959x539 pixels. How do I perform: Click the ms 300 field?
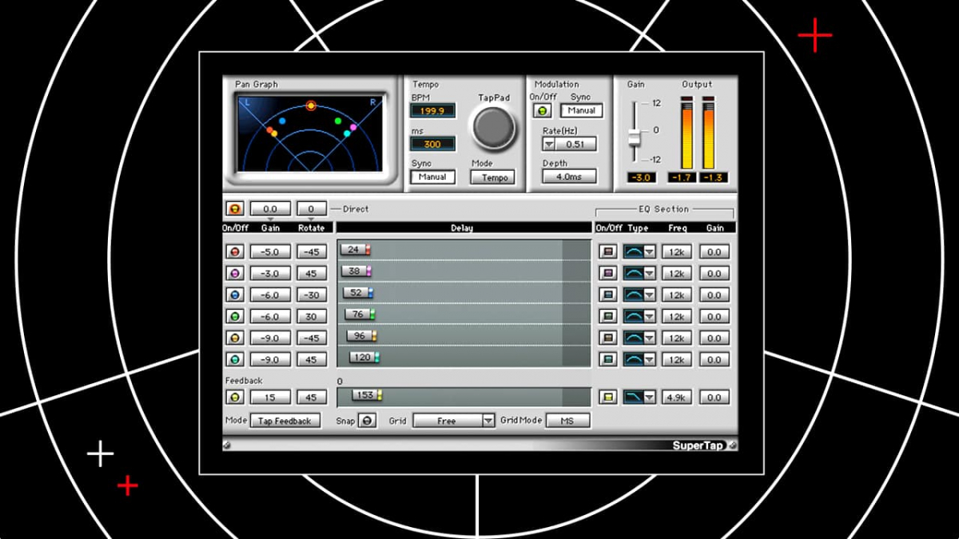[433, 145]
